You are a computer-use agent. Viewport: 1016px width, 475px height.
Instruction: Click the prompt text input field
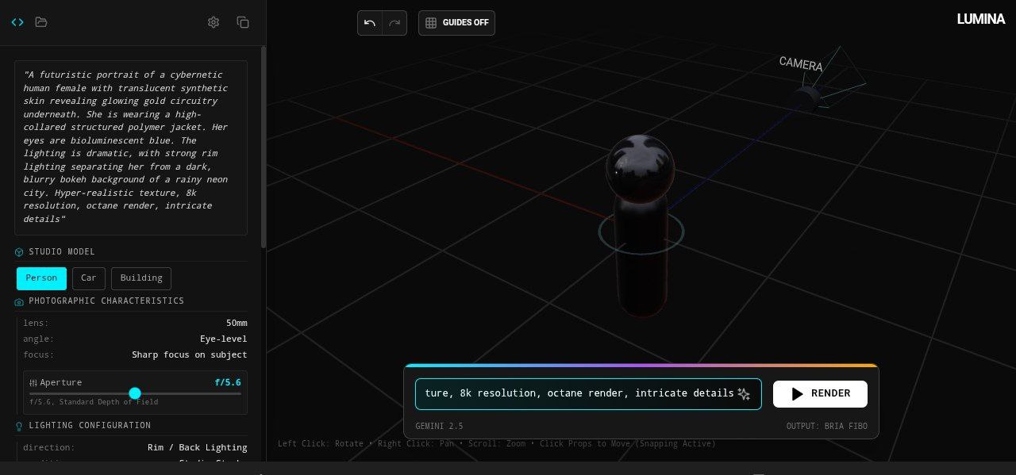pos(588,393)
